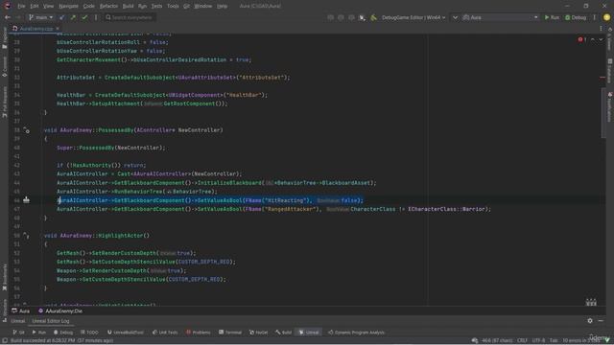
Task: Open the Pull Requests sidebar tool window
Action: click(4, 103)
